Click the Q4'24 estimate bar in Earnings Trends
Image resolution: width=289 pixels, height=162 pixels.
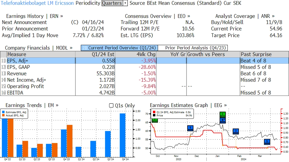pyautogui.click(x=122, y=135)
